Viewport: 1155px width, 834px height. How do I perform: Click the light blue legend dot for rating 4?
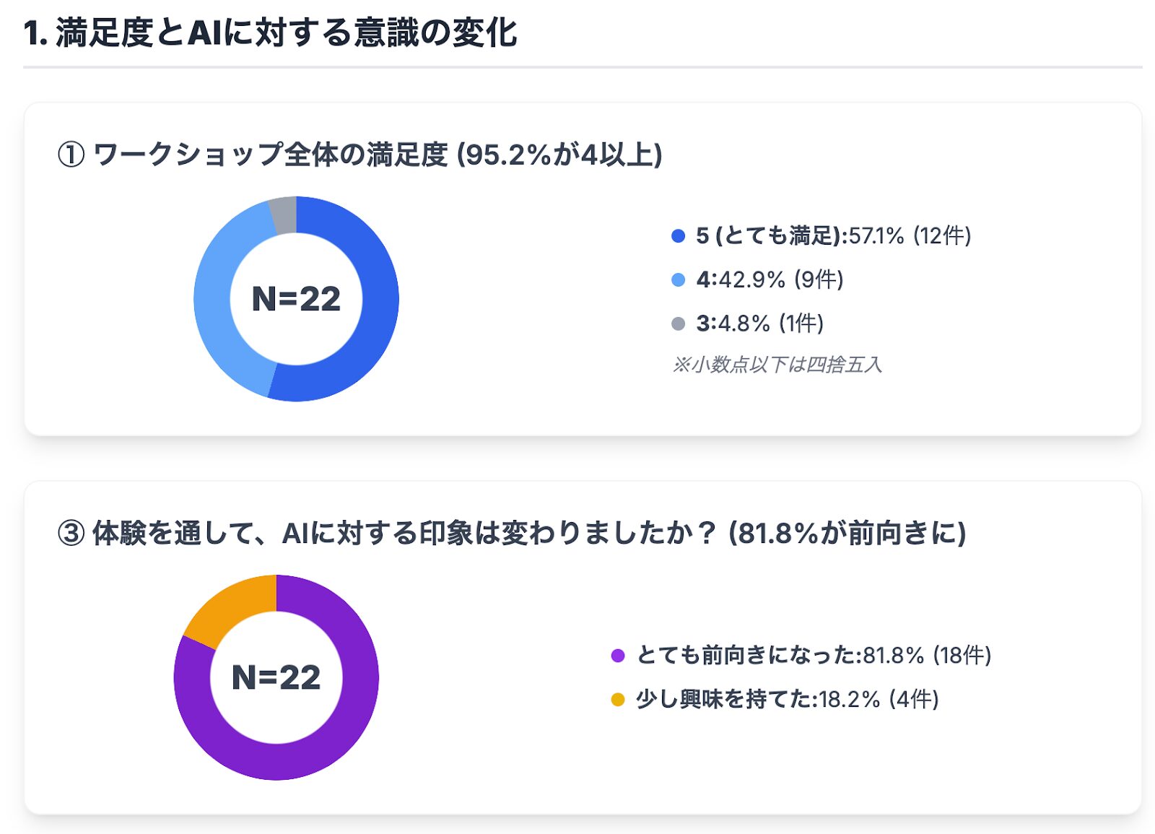pyautogui.click(x=678, y=280)
